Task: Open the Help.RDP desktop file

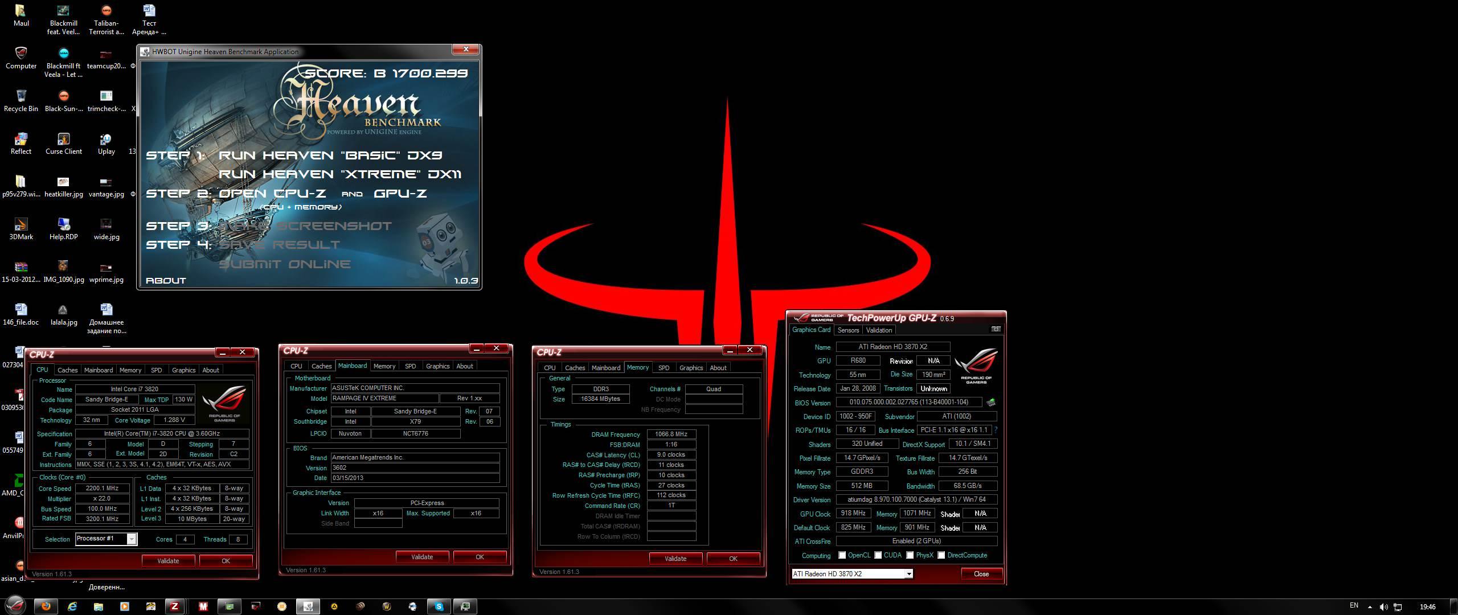Action: 63,228
